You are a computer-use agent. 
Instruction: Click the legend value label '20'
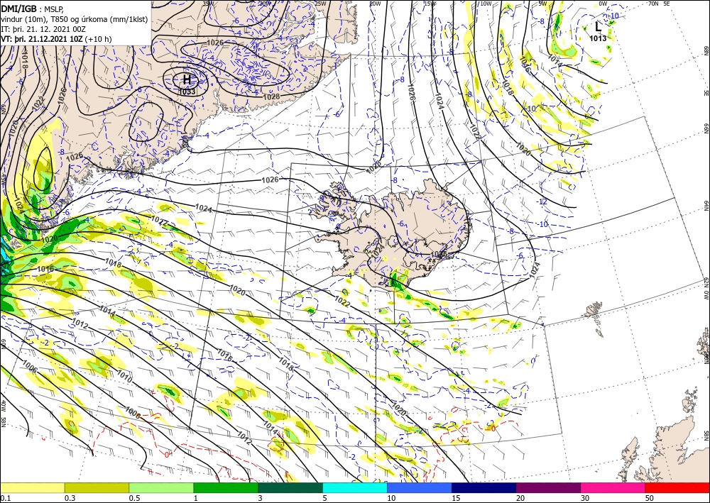tap(520, 498)
